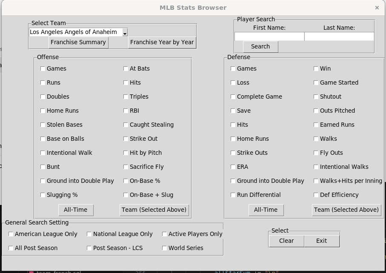
Task: Select the Strike Outs defense checkbox
Action: pos(233,153)
